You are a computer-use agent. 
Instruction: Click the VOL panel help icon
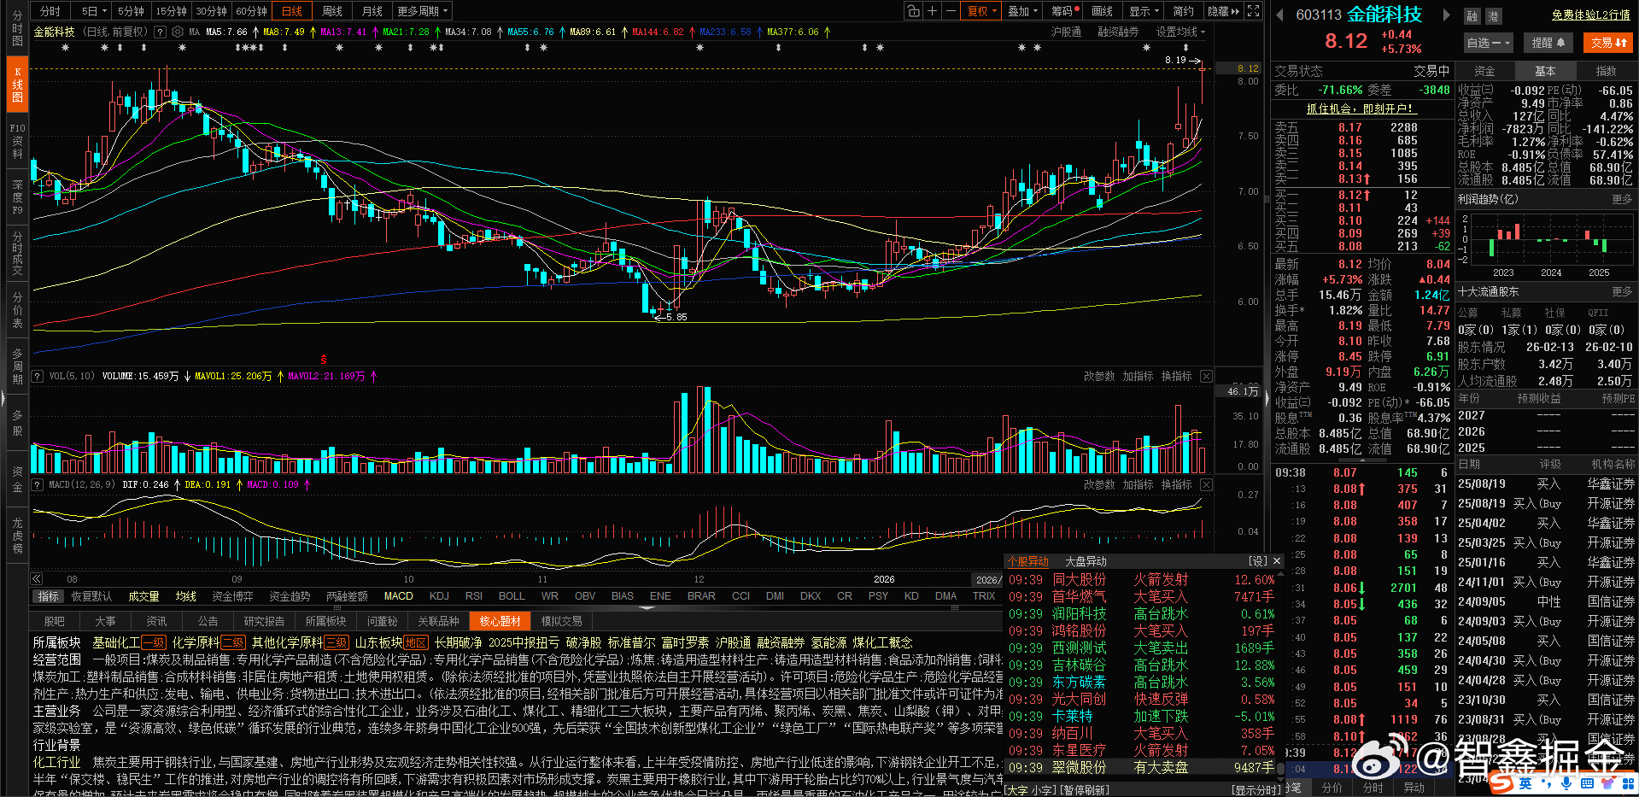click(37, 376)
